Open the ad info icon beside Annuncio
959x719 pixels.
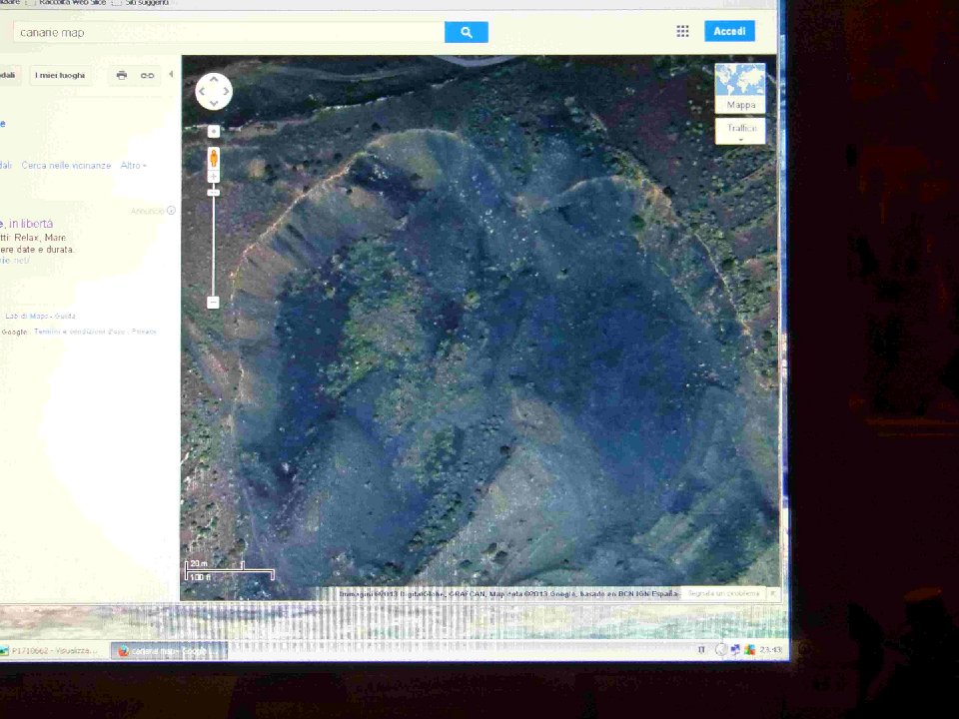171,211
